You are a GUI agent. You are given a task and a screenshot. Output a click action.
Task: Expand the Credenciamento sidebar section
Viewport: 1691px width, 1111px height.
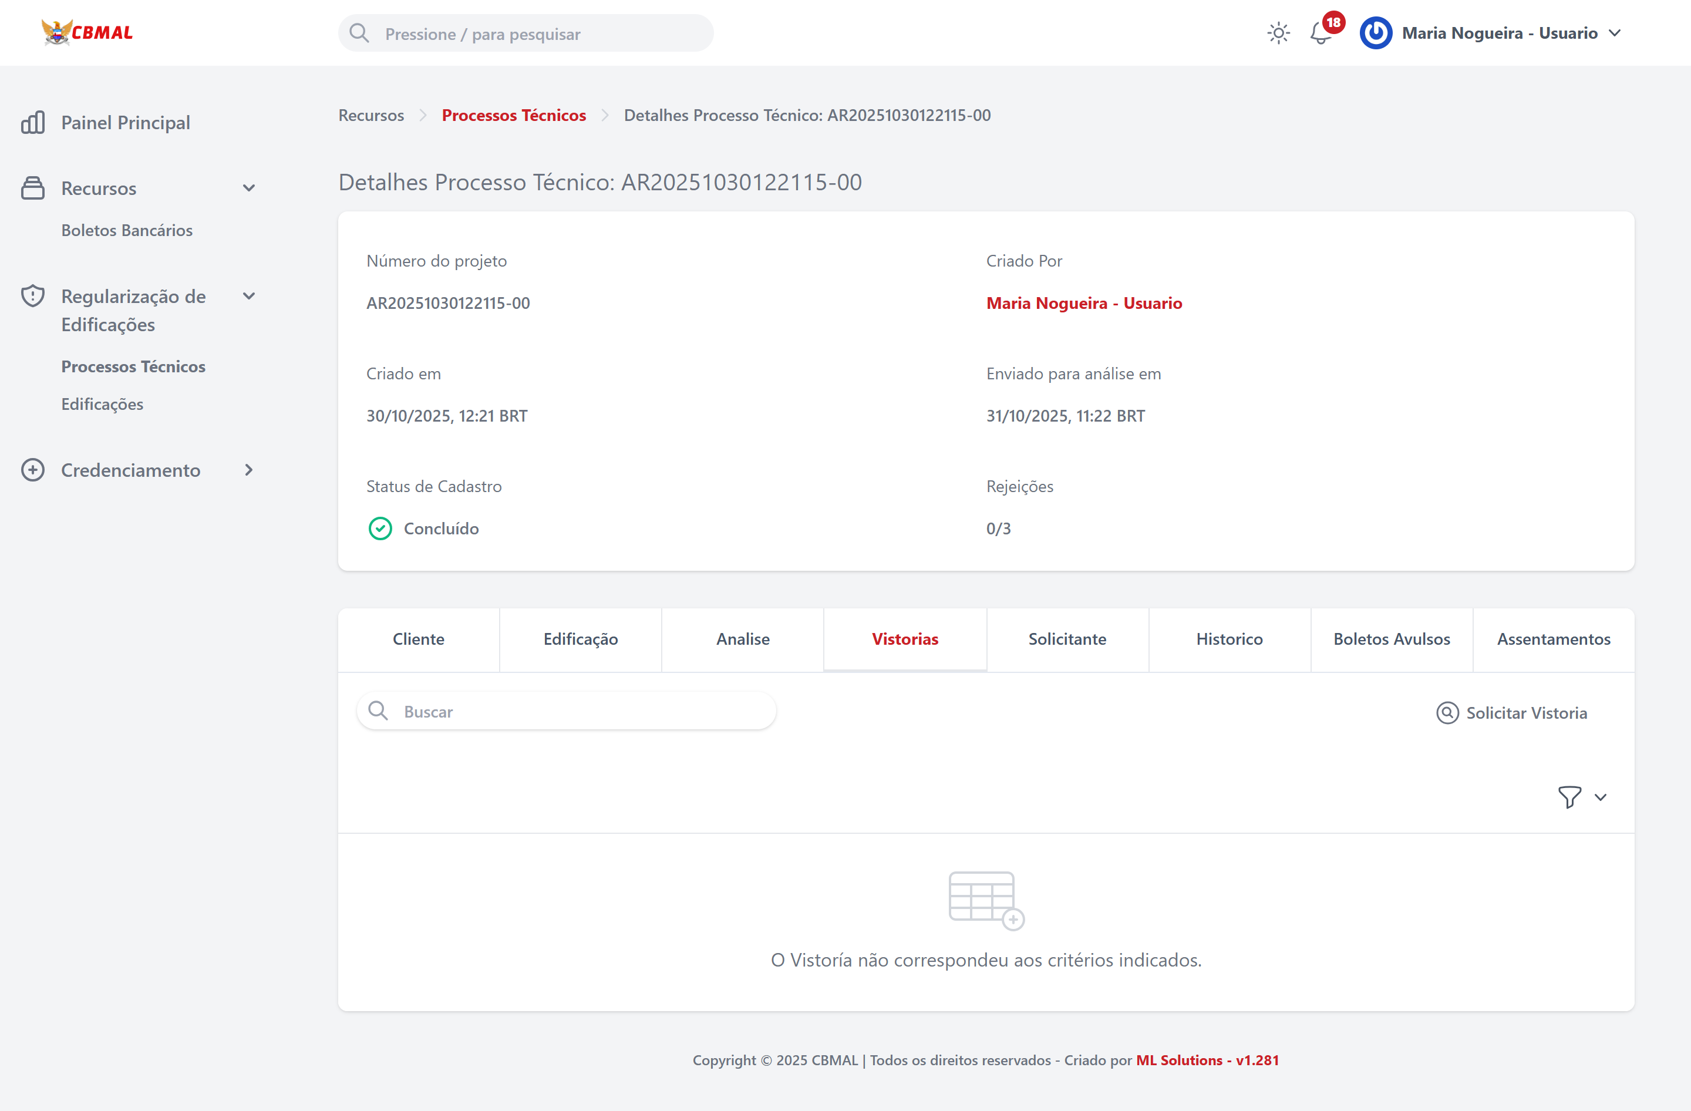tap(249, 470)
